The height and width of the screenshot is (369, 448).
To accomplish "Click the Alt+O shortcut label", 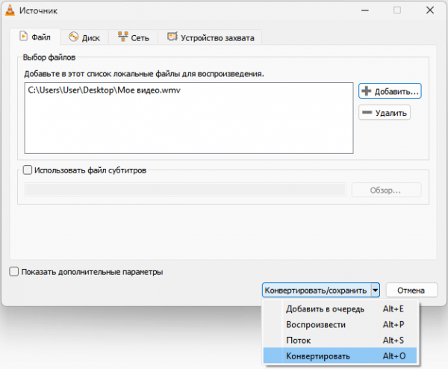I will click(394, 356).
